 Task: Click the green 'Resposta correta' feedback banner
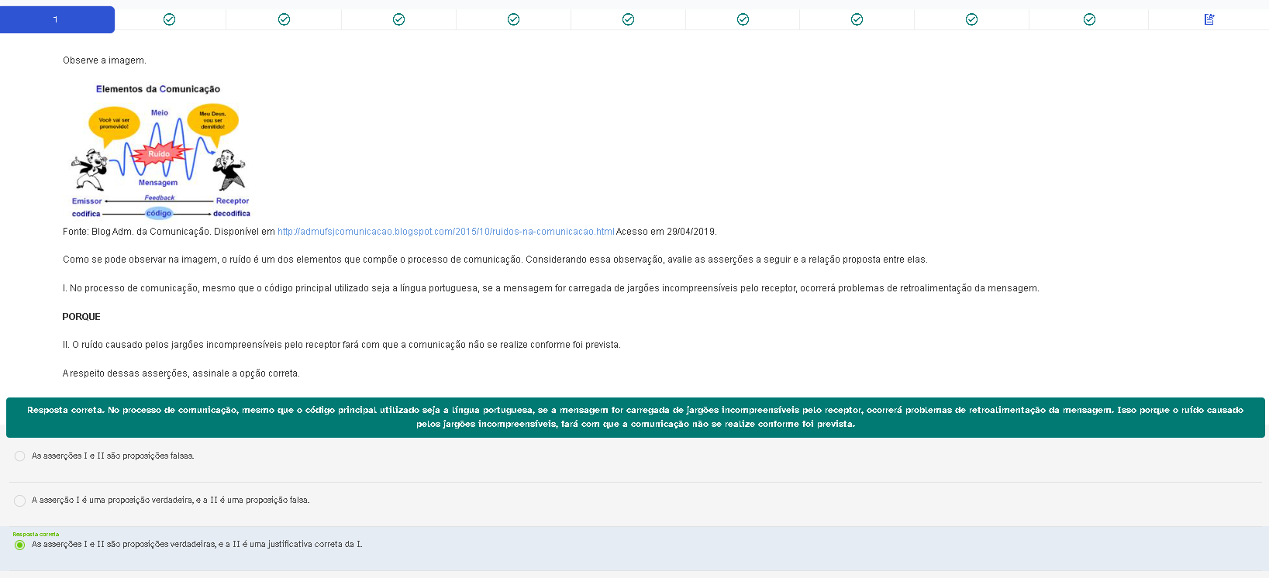pyautogui.click(x=635, y=417)
